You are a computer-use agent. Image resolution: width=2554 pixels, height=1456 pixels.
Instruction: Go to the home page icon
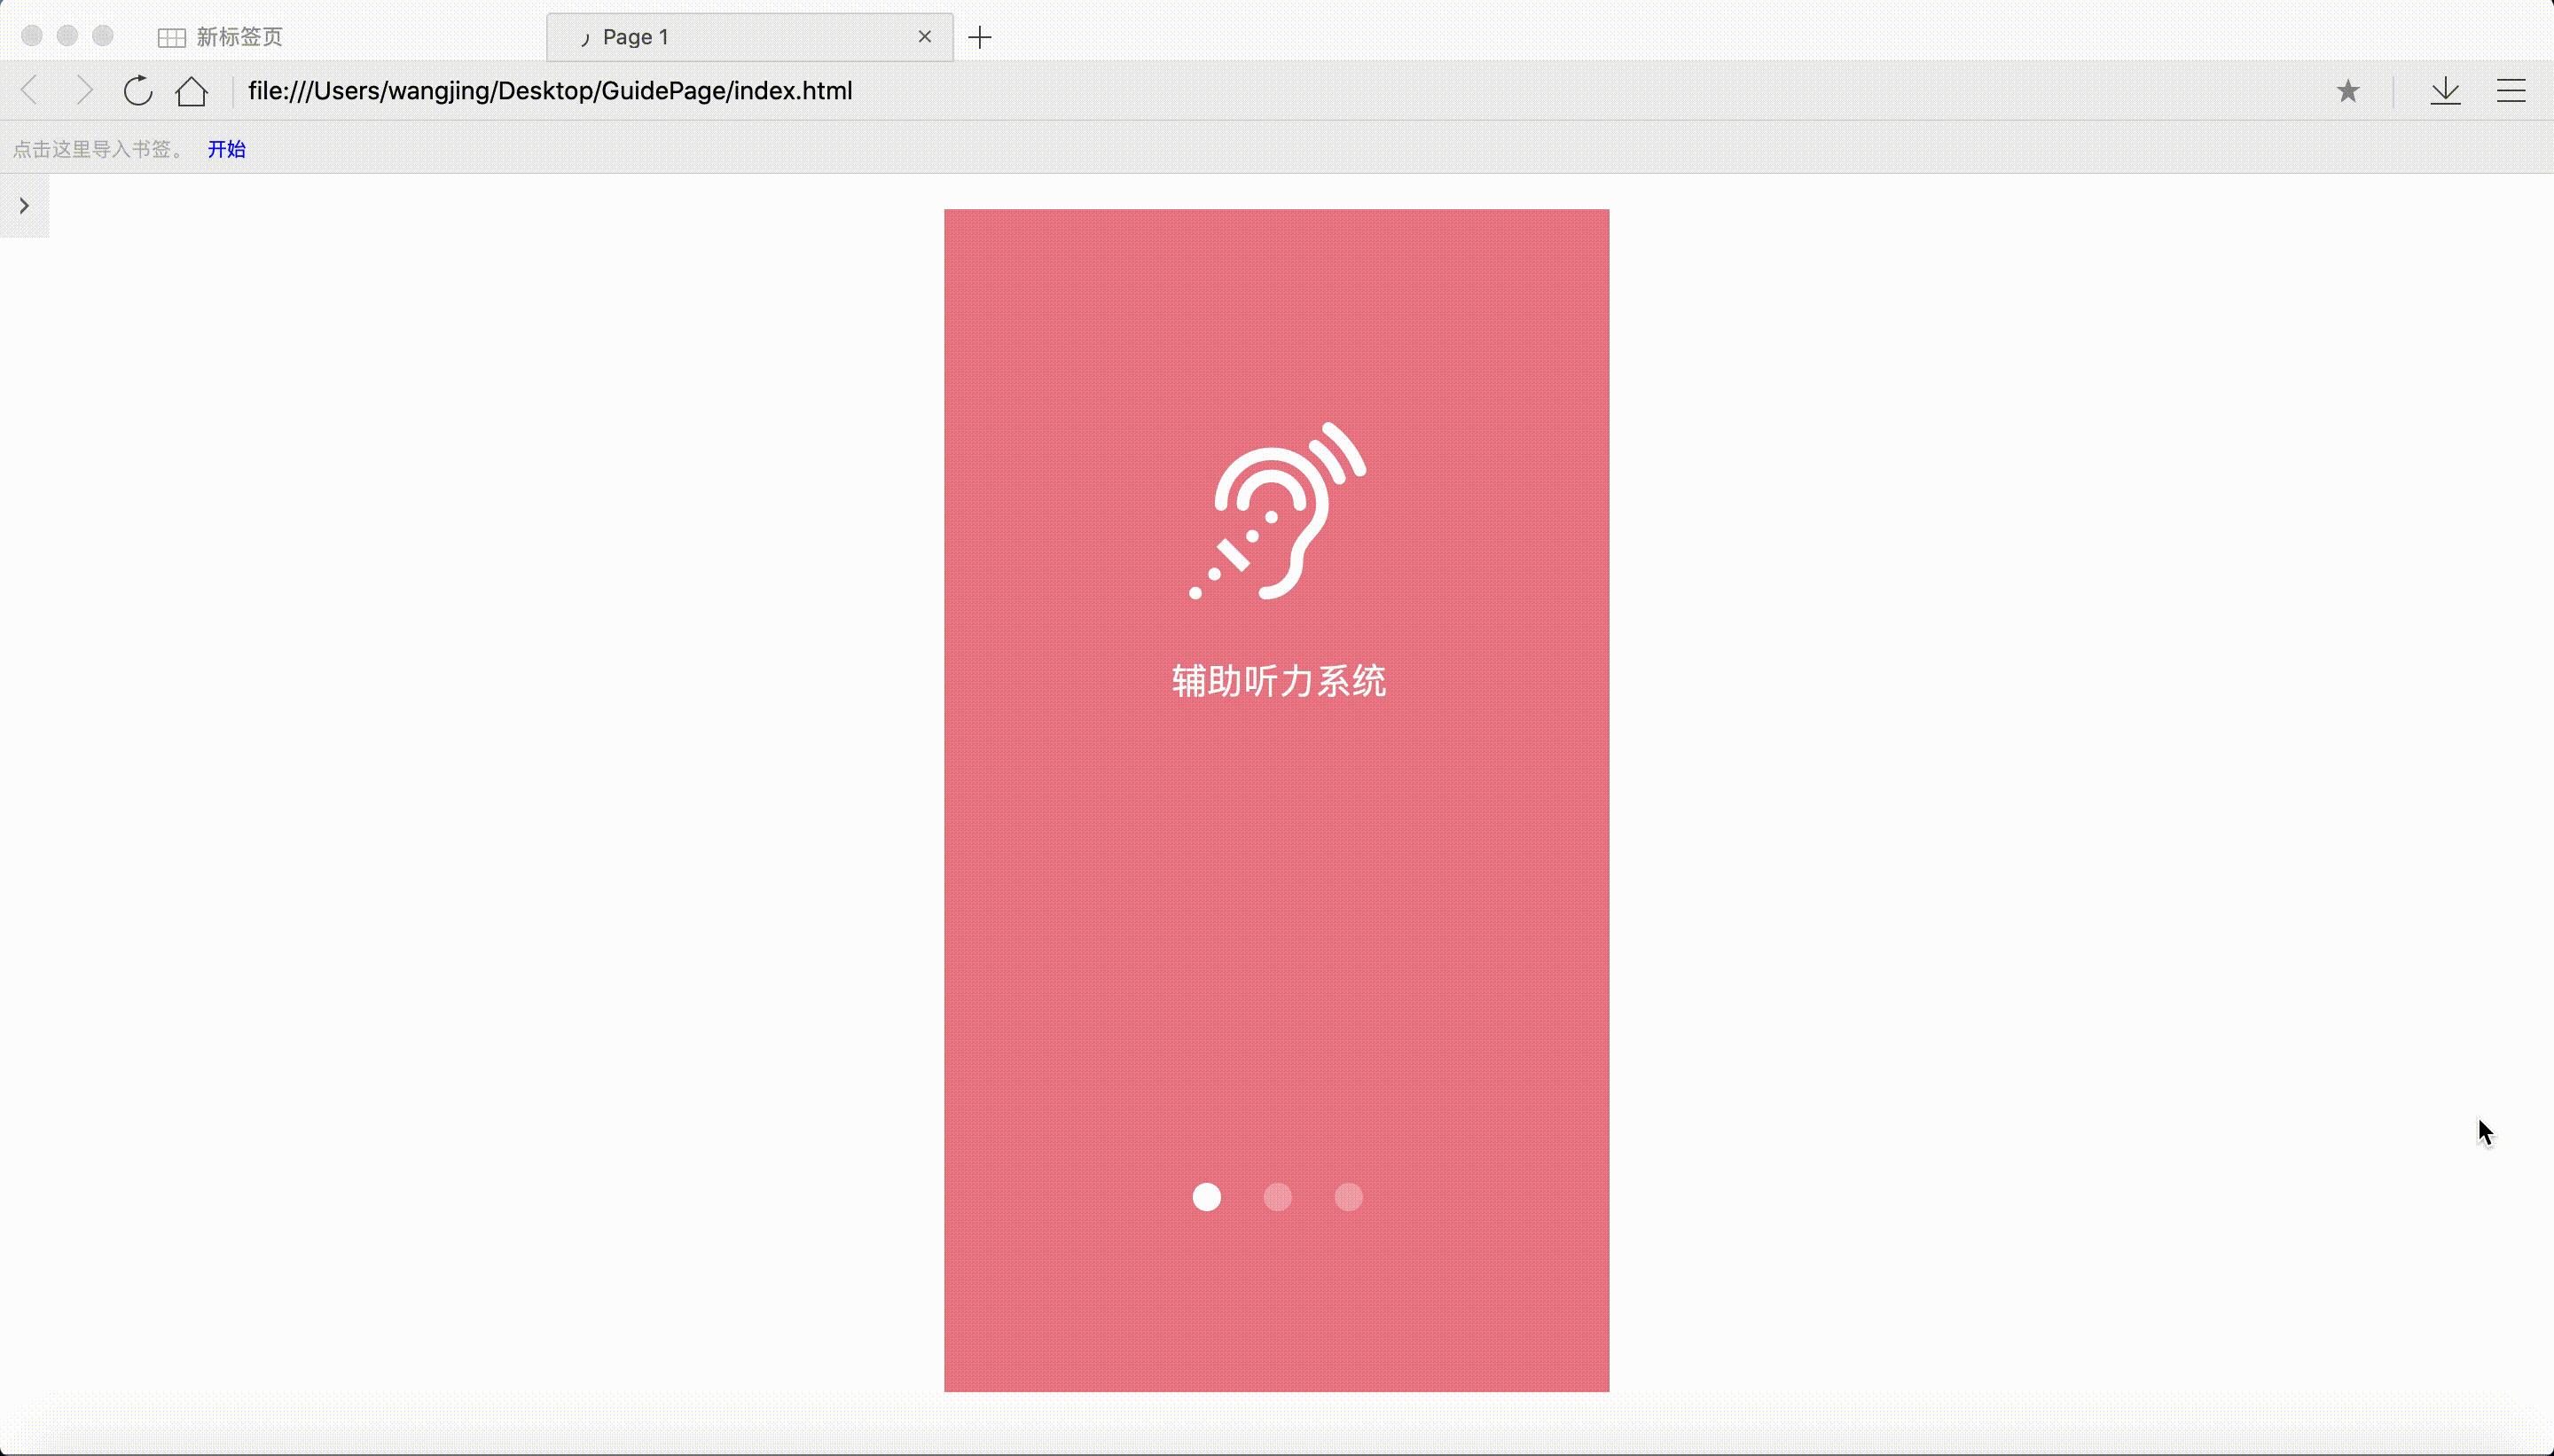pyautogui.click(x=191, y=91)
